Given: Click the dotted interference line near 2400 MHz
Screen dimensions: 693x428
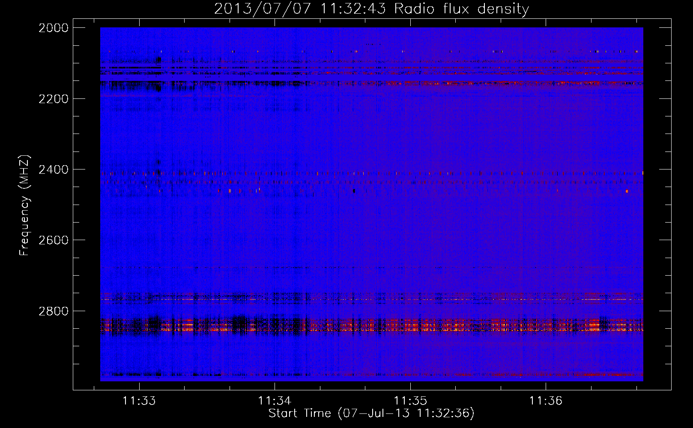Looking at the screenshot, I should [371, 173].
